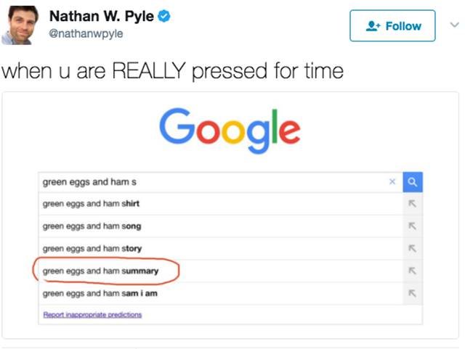465x349 pixels.
Task: Pick 'green eggs and ham sam i am'
Action: pos(220,293)
